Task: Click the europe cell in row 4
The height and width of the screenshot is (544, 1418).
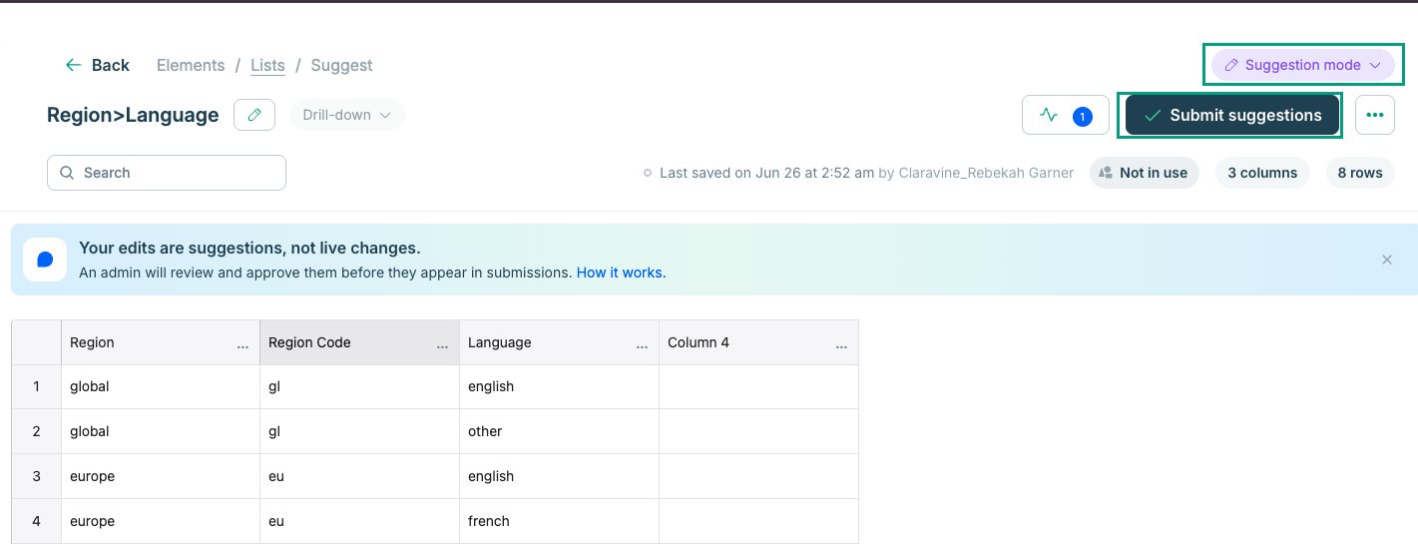Action: [x=161, y=521]
